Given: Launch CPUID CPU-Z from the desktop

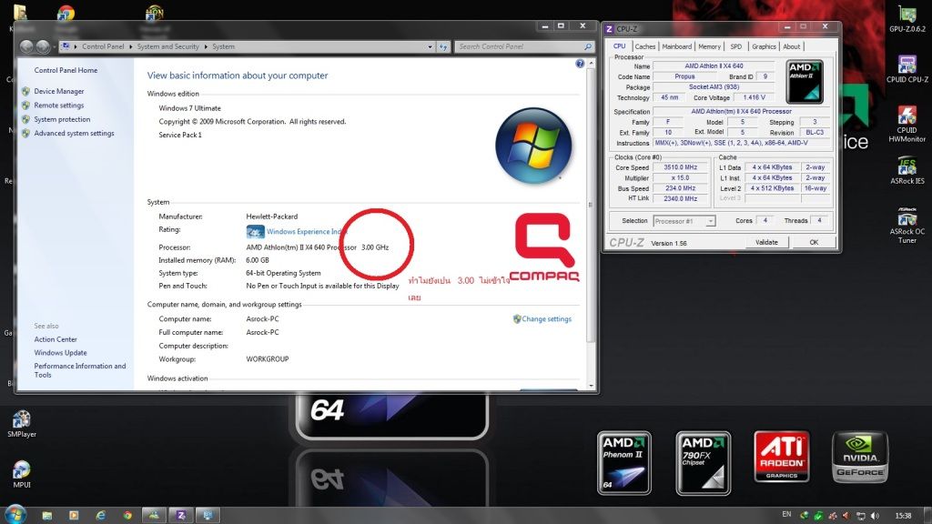Looking at the screenshot, I should (x=907, y=65).
